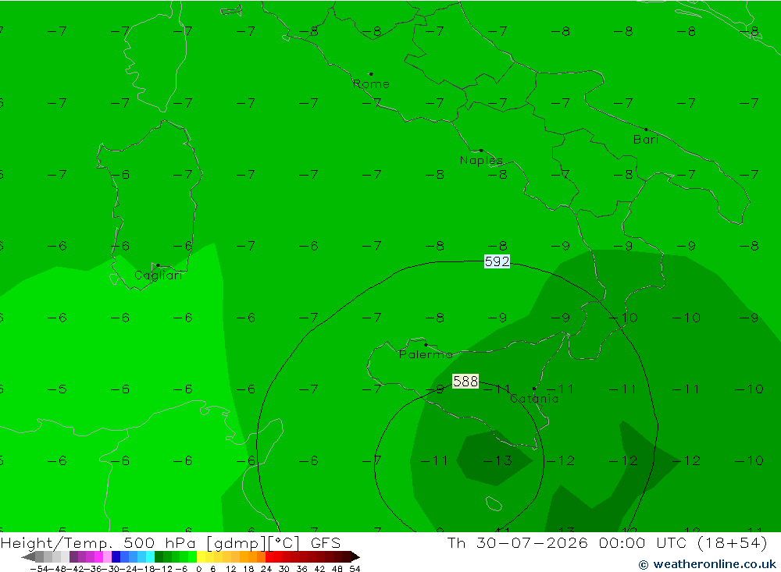Click the forecast date Th 30-07-2026 00:00 UTC
Image resolution: width=781 pixels, height=572 pixels.
point(567,542)
